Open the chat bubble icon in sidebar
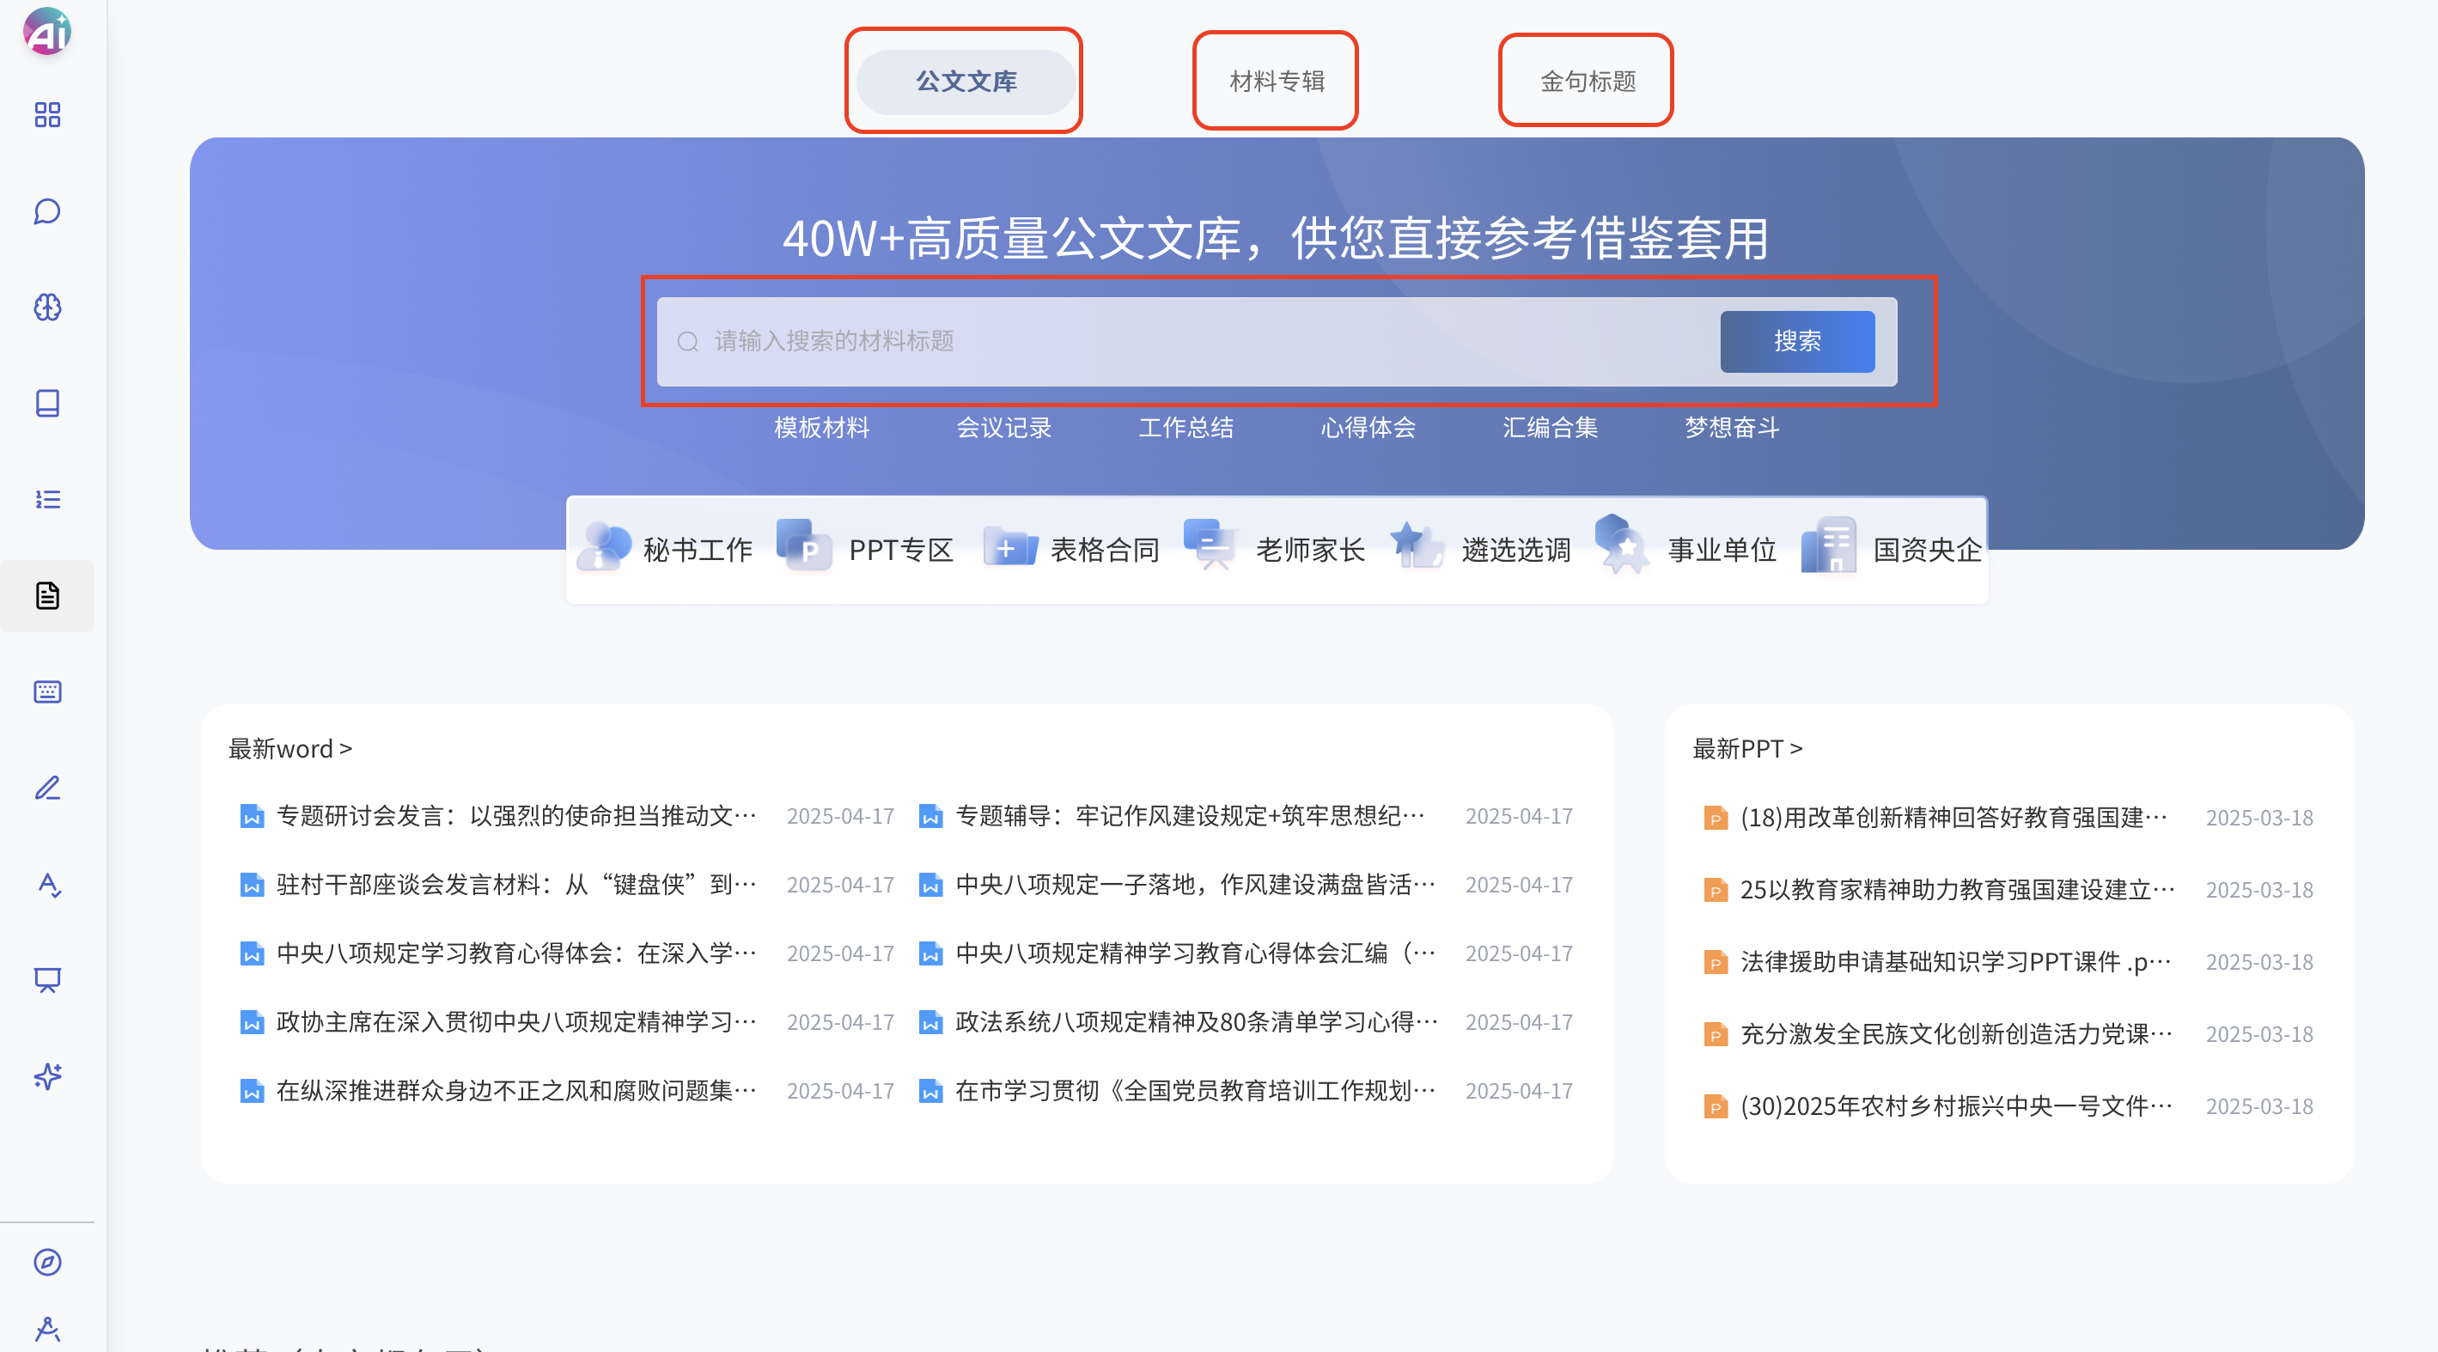The width and height of the screenshot is (2438, 1352). pos(47,211)
